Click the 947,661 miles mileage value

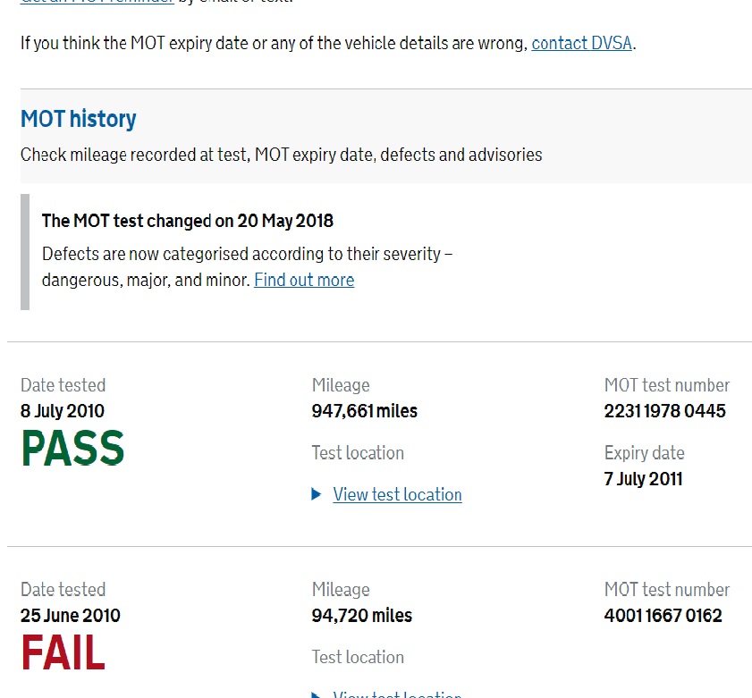pyautogui.click(x=365, y=411)
